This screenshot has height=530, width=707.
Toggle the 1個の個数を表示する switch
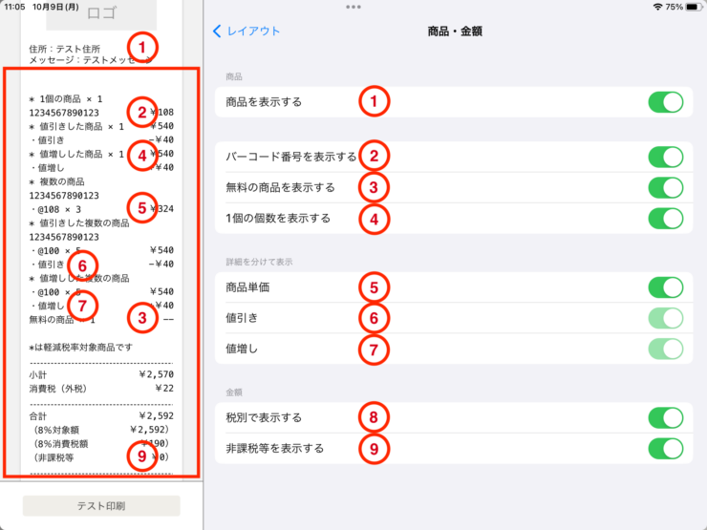tap(666, 219)
